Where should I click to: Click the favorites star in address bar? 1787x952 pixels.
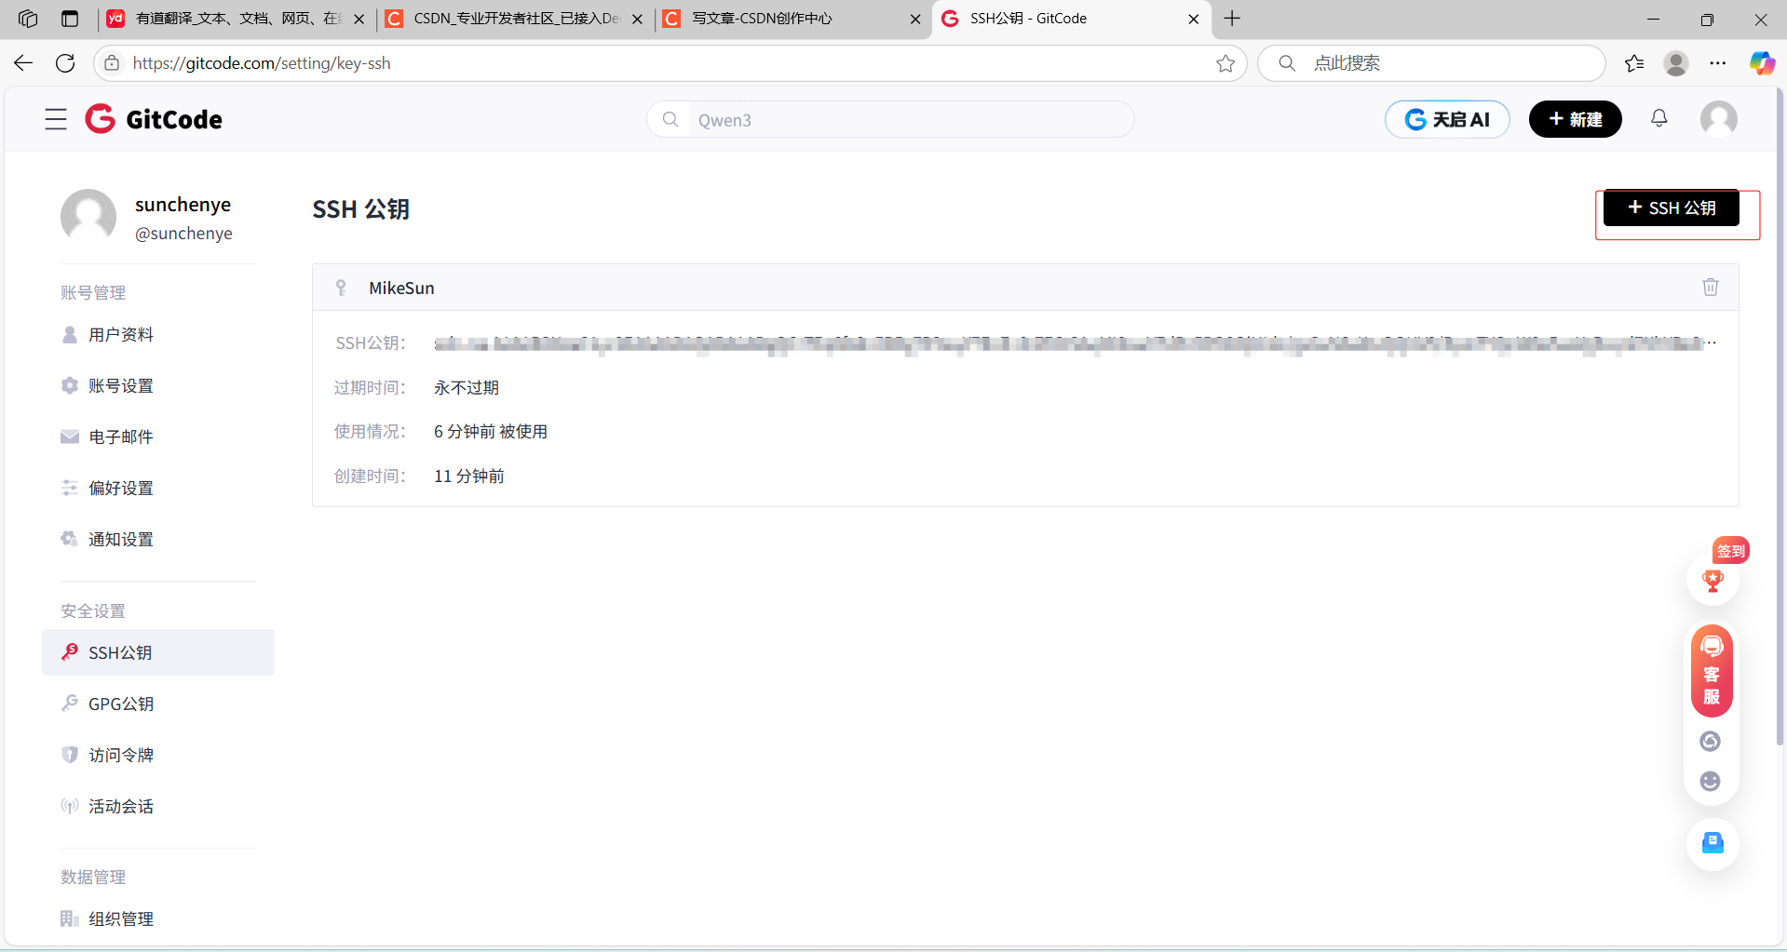pos(1225,63)
